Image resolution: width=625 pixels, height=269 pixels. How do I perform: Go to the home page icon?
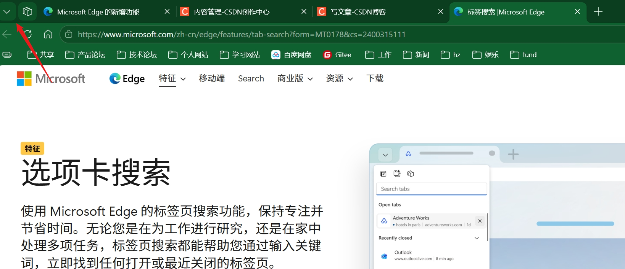tap(48, 34)
